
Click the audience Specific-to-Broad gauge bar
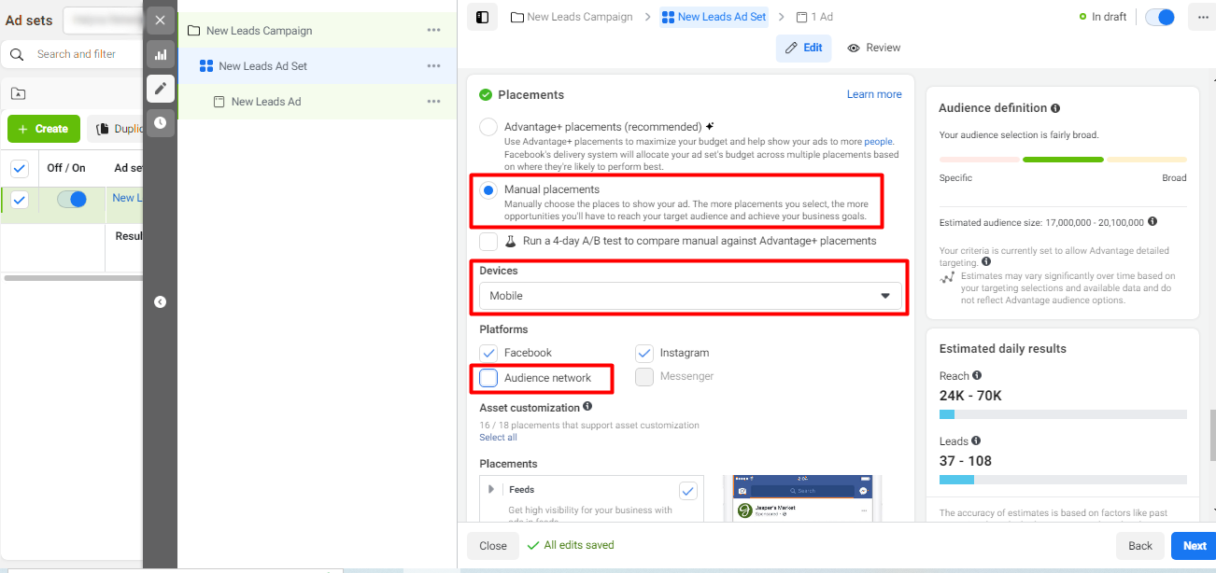(x=1063, y=160)
